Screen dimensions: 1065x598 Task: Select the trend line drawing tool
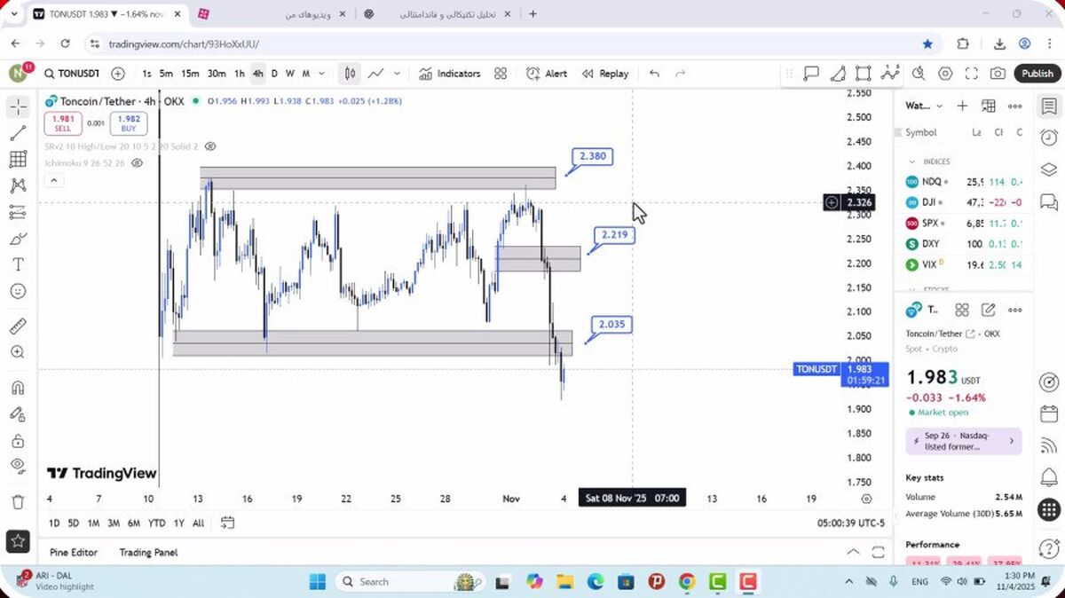tap(18, 133)
